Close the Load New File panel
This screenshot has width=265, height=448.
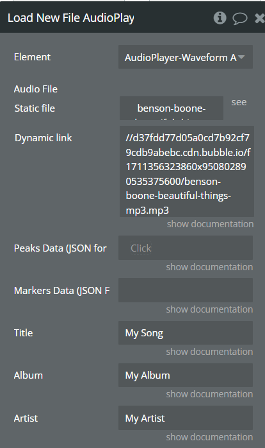pyautogui.click(x=259, y=18)
